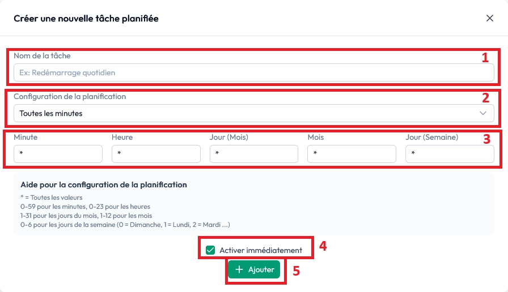
Task: Click the planning help section heading
Action: [104, 184]
